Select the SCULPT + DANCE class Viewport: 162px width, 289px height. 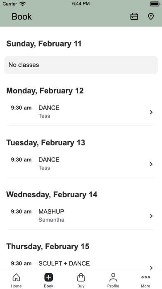tap(81, 265)
